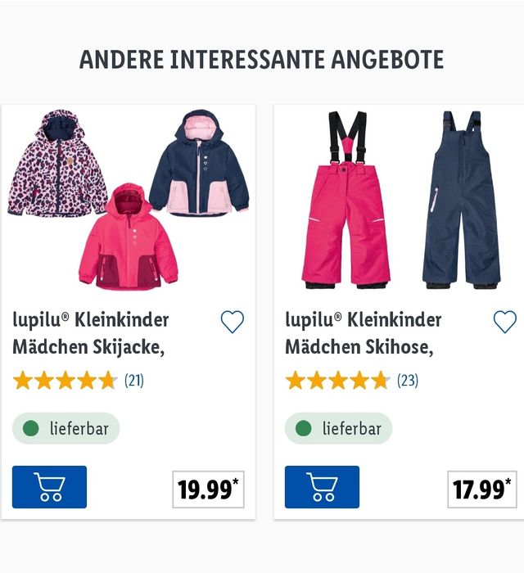The width and height of the screenshot is (524, 573).
Task: Click the Andere Interessante Angebote heading
Action: pos(262,60)
